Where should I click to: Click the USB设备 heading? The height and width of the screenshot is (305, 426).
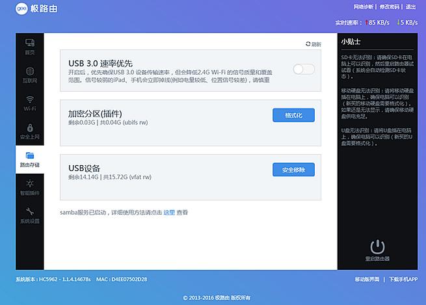tap(84, 168)
